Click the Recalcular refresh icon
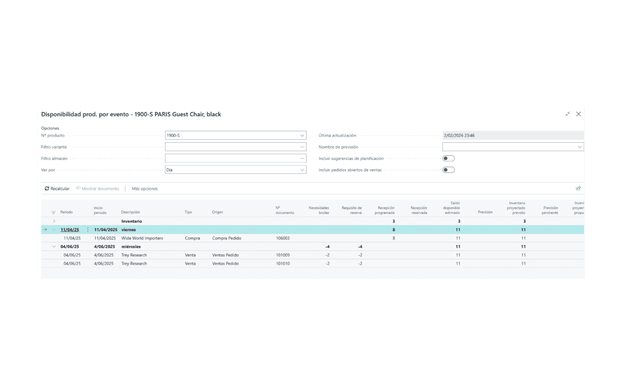 click(x=47, y=188)
